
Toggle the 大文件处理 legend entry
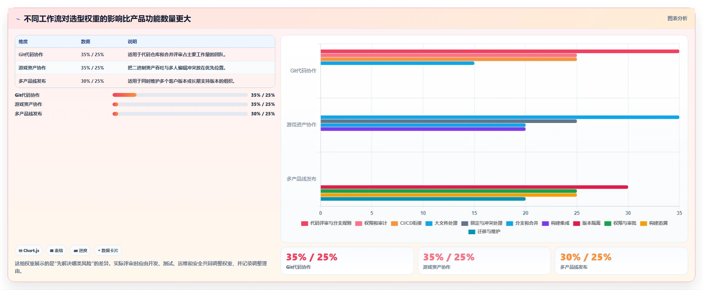tap(441, 223)
